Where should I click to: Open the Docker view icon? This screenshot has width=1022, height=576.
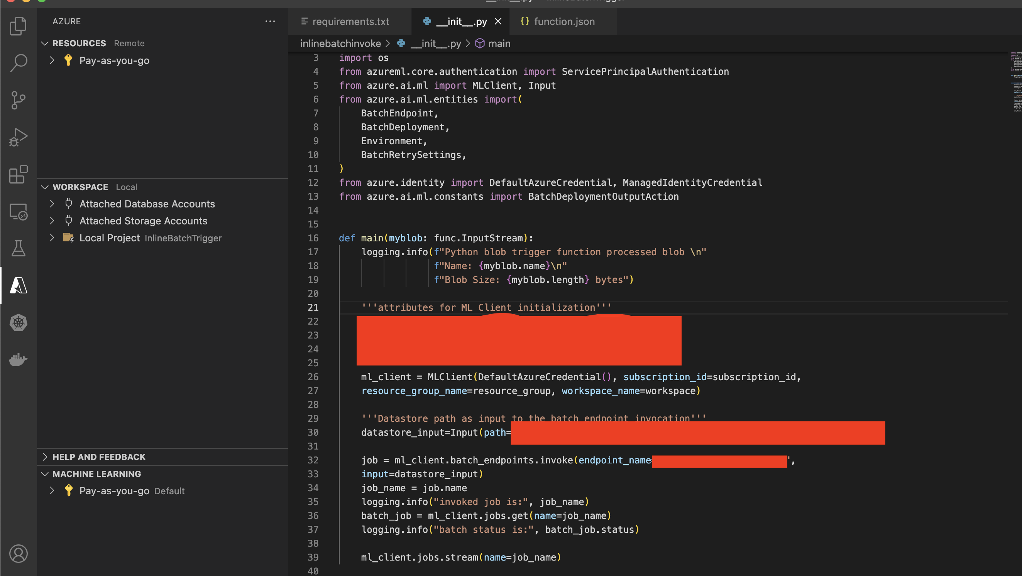(18, 360)
